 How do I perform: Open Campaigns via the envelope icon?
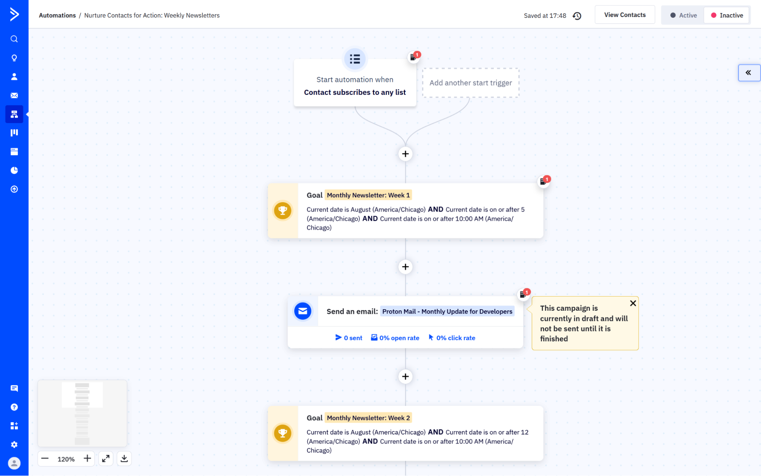coord(14,95)
